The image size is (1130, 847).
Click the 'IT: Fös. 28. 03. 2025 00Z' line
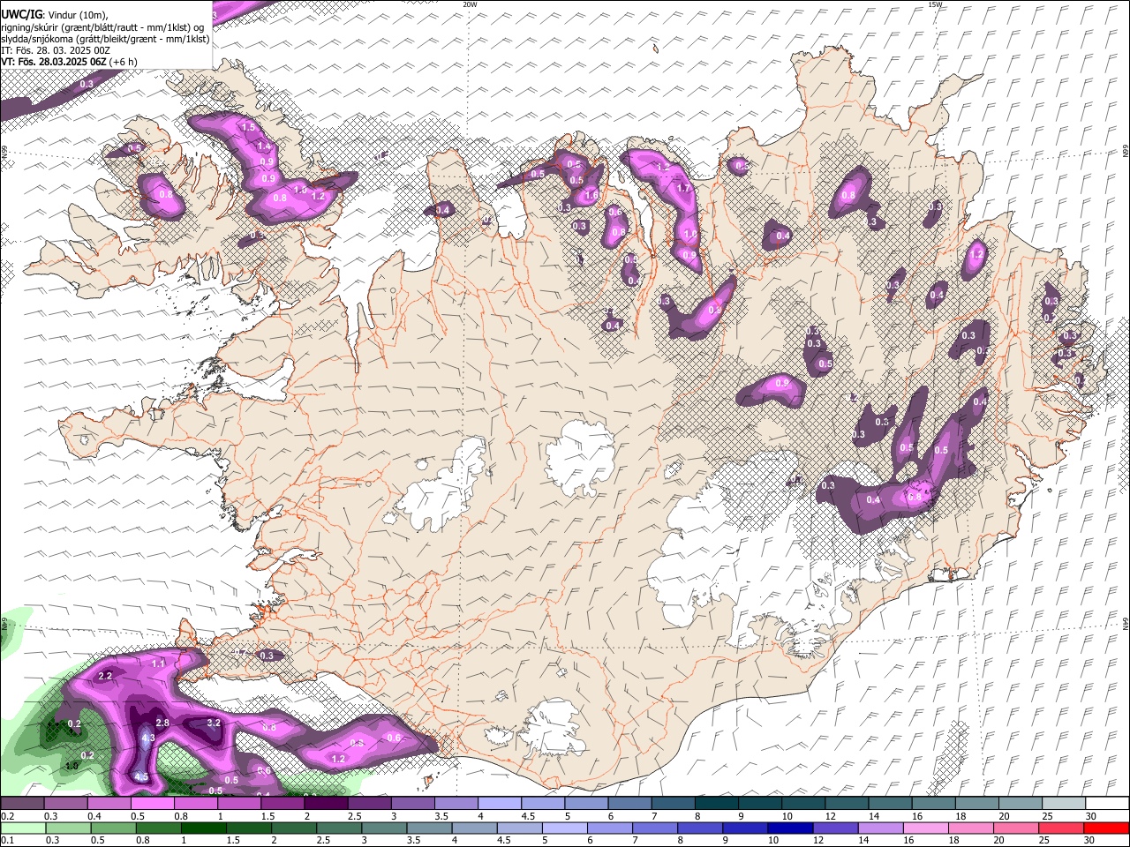coord(56,50)
